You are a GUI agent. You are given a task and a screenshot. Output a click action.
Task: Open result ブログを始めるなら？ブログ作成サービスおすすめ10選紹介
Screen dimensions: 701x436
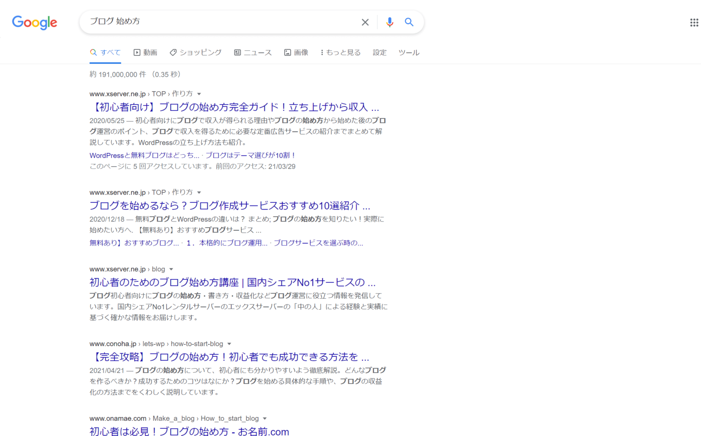point(230,205)
